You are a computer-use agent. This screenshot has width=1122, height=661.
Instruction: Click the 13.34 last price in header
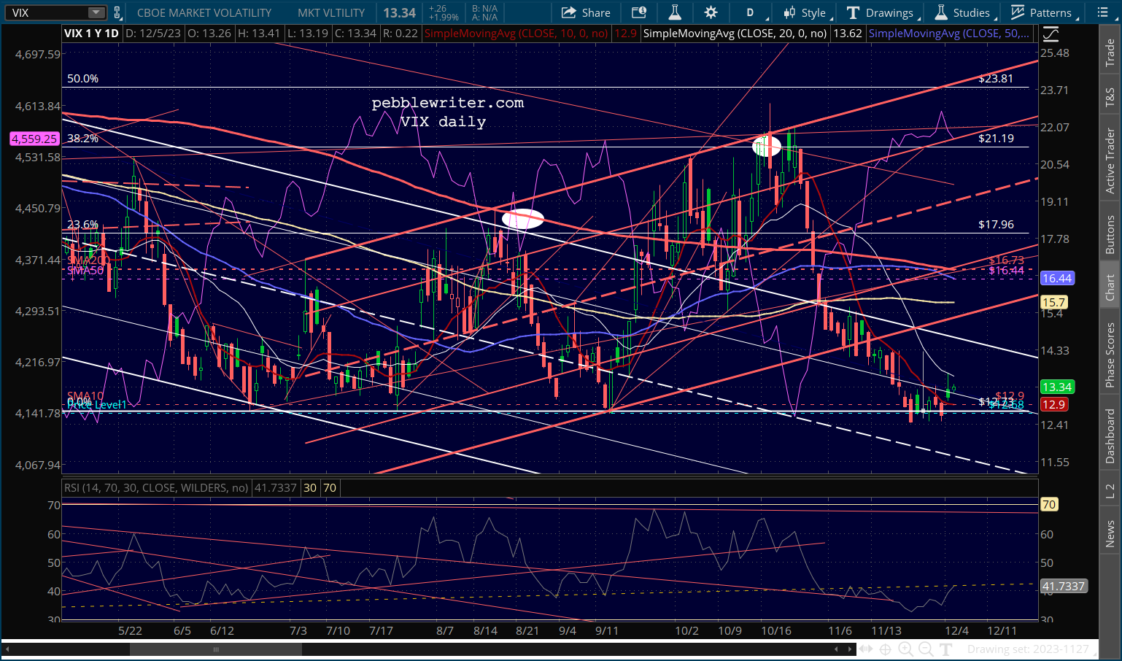tap(400, 12)
